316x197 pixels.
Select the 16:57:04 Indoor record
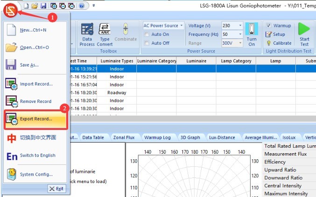193,85
